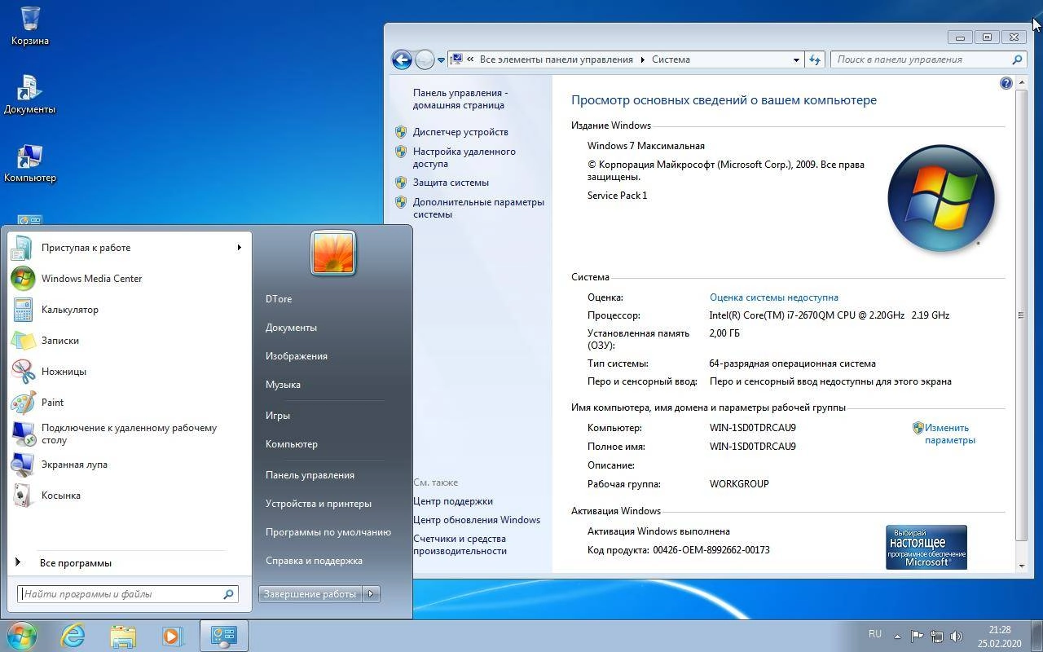This screenshot has width=1043, height=652.
Task: Click the scrollbar down arrow in System window
Action: coord(1022,566)
